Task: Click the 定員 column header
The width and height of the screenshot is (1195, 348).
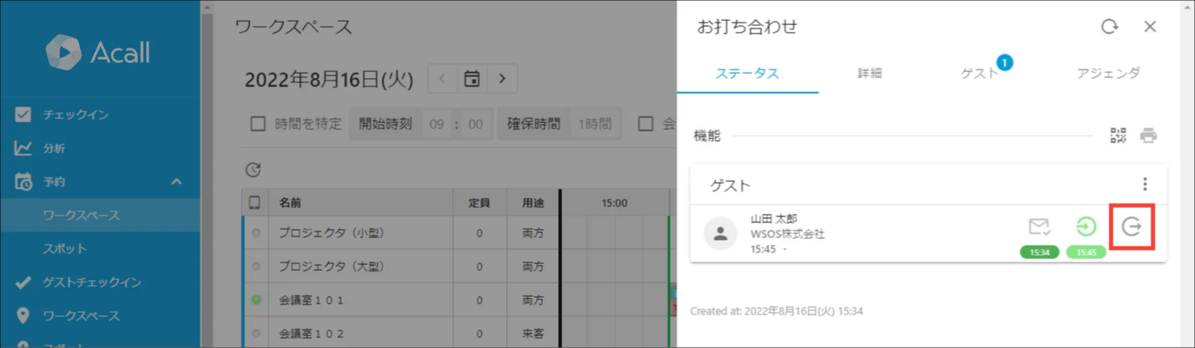Action: pyautogui.click(x=478, y=203)
